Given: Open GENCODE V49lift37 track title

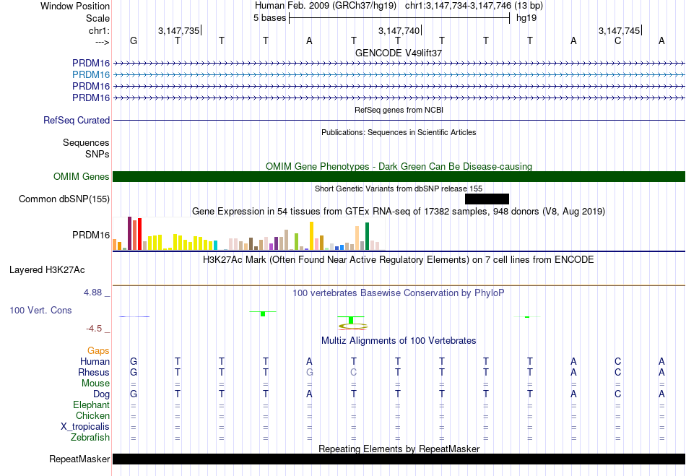Looking at the screenshot, I should point(399,53).
